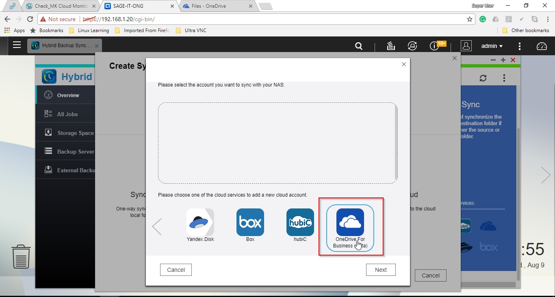This screenshot has height=297, width=555.
Task: Open the dashboard gauge icon
Action: [542, 46]
